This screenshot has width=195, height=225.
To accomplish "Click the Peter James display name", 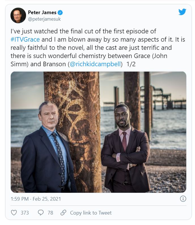I will coord(42,12).
